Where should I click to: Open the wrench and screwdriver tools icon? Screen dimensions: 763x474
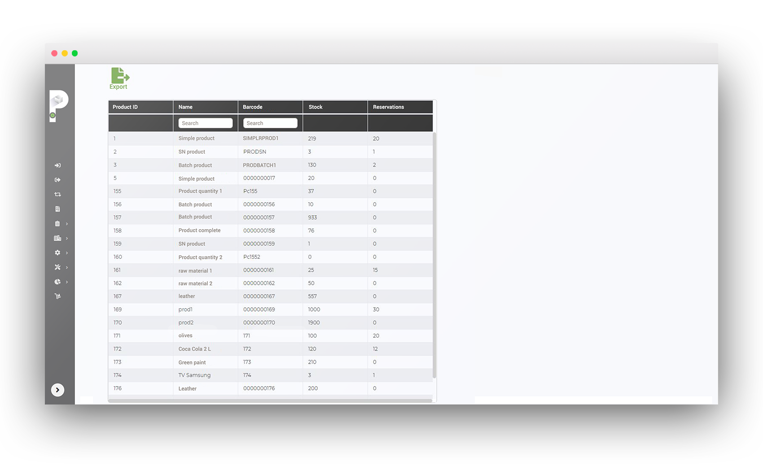57,267
